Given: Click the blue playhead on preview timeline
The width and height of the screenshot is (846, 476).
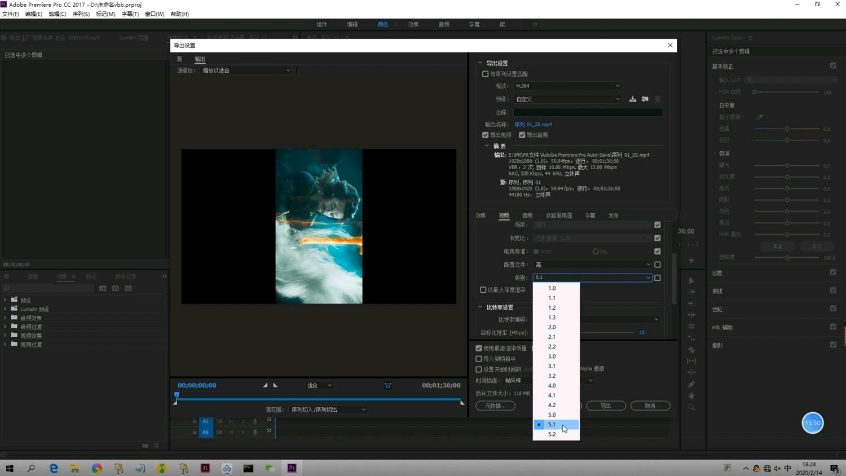Looking at the screenshot, I should (x=177, y=395).
